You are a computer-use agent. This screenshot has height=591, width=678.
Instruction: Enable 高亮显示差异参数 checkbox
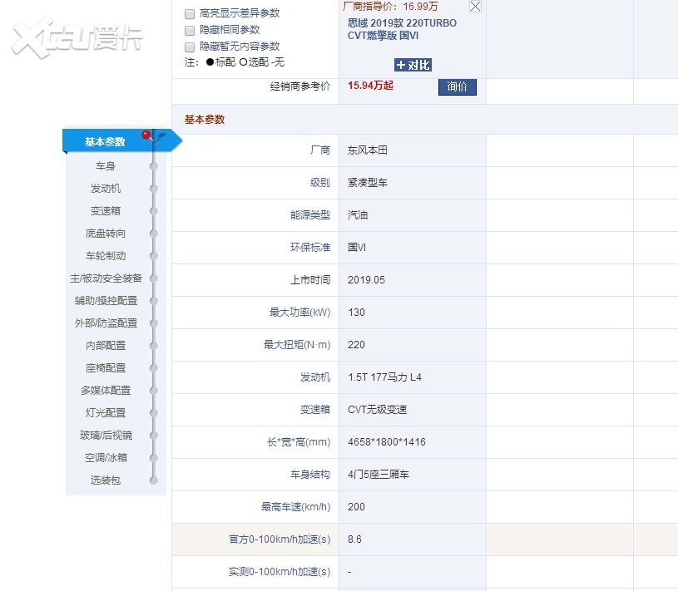(x=190, y=14)
